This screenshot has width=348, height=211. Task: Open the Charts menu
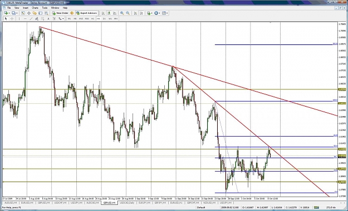pyautogui.click(x=35, y=8)
